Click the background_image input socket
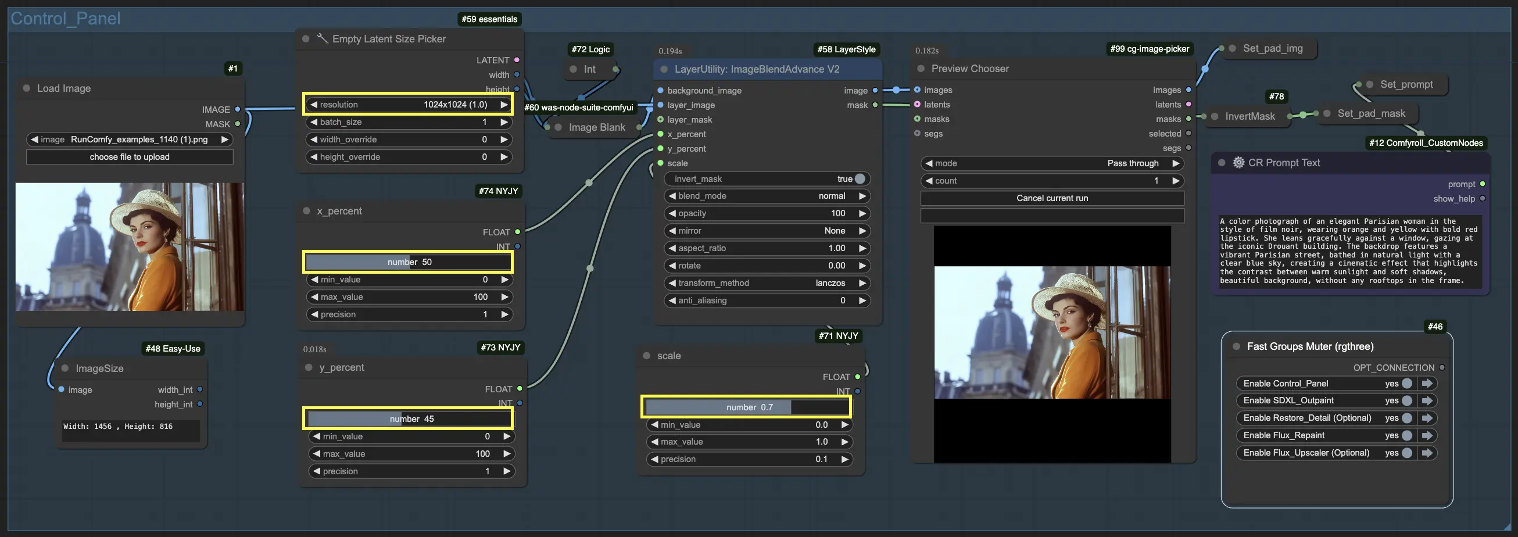The height and width of the screenshot is (537, 1518). coord(661,91)
